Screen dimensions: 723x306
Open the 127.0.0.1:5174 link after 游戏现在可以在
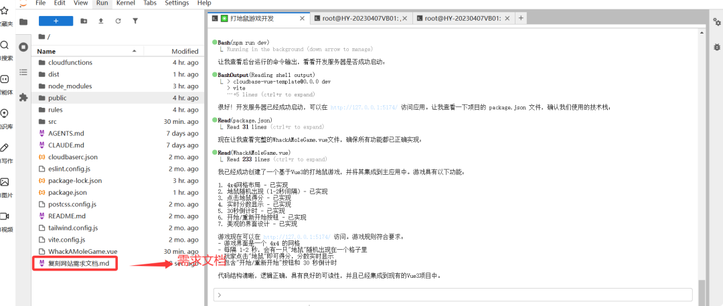[x=297, y=236]
